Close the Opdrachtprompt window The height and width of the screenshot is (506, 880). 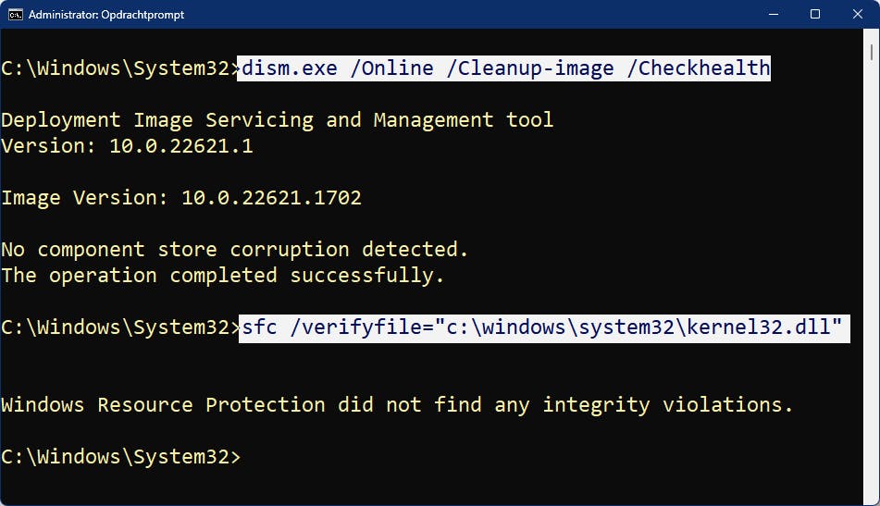pyautogui.click(x=858, y=15)
